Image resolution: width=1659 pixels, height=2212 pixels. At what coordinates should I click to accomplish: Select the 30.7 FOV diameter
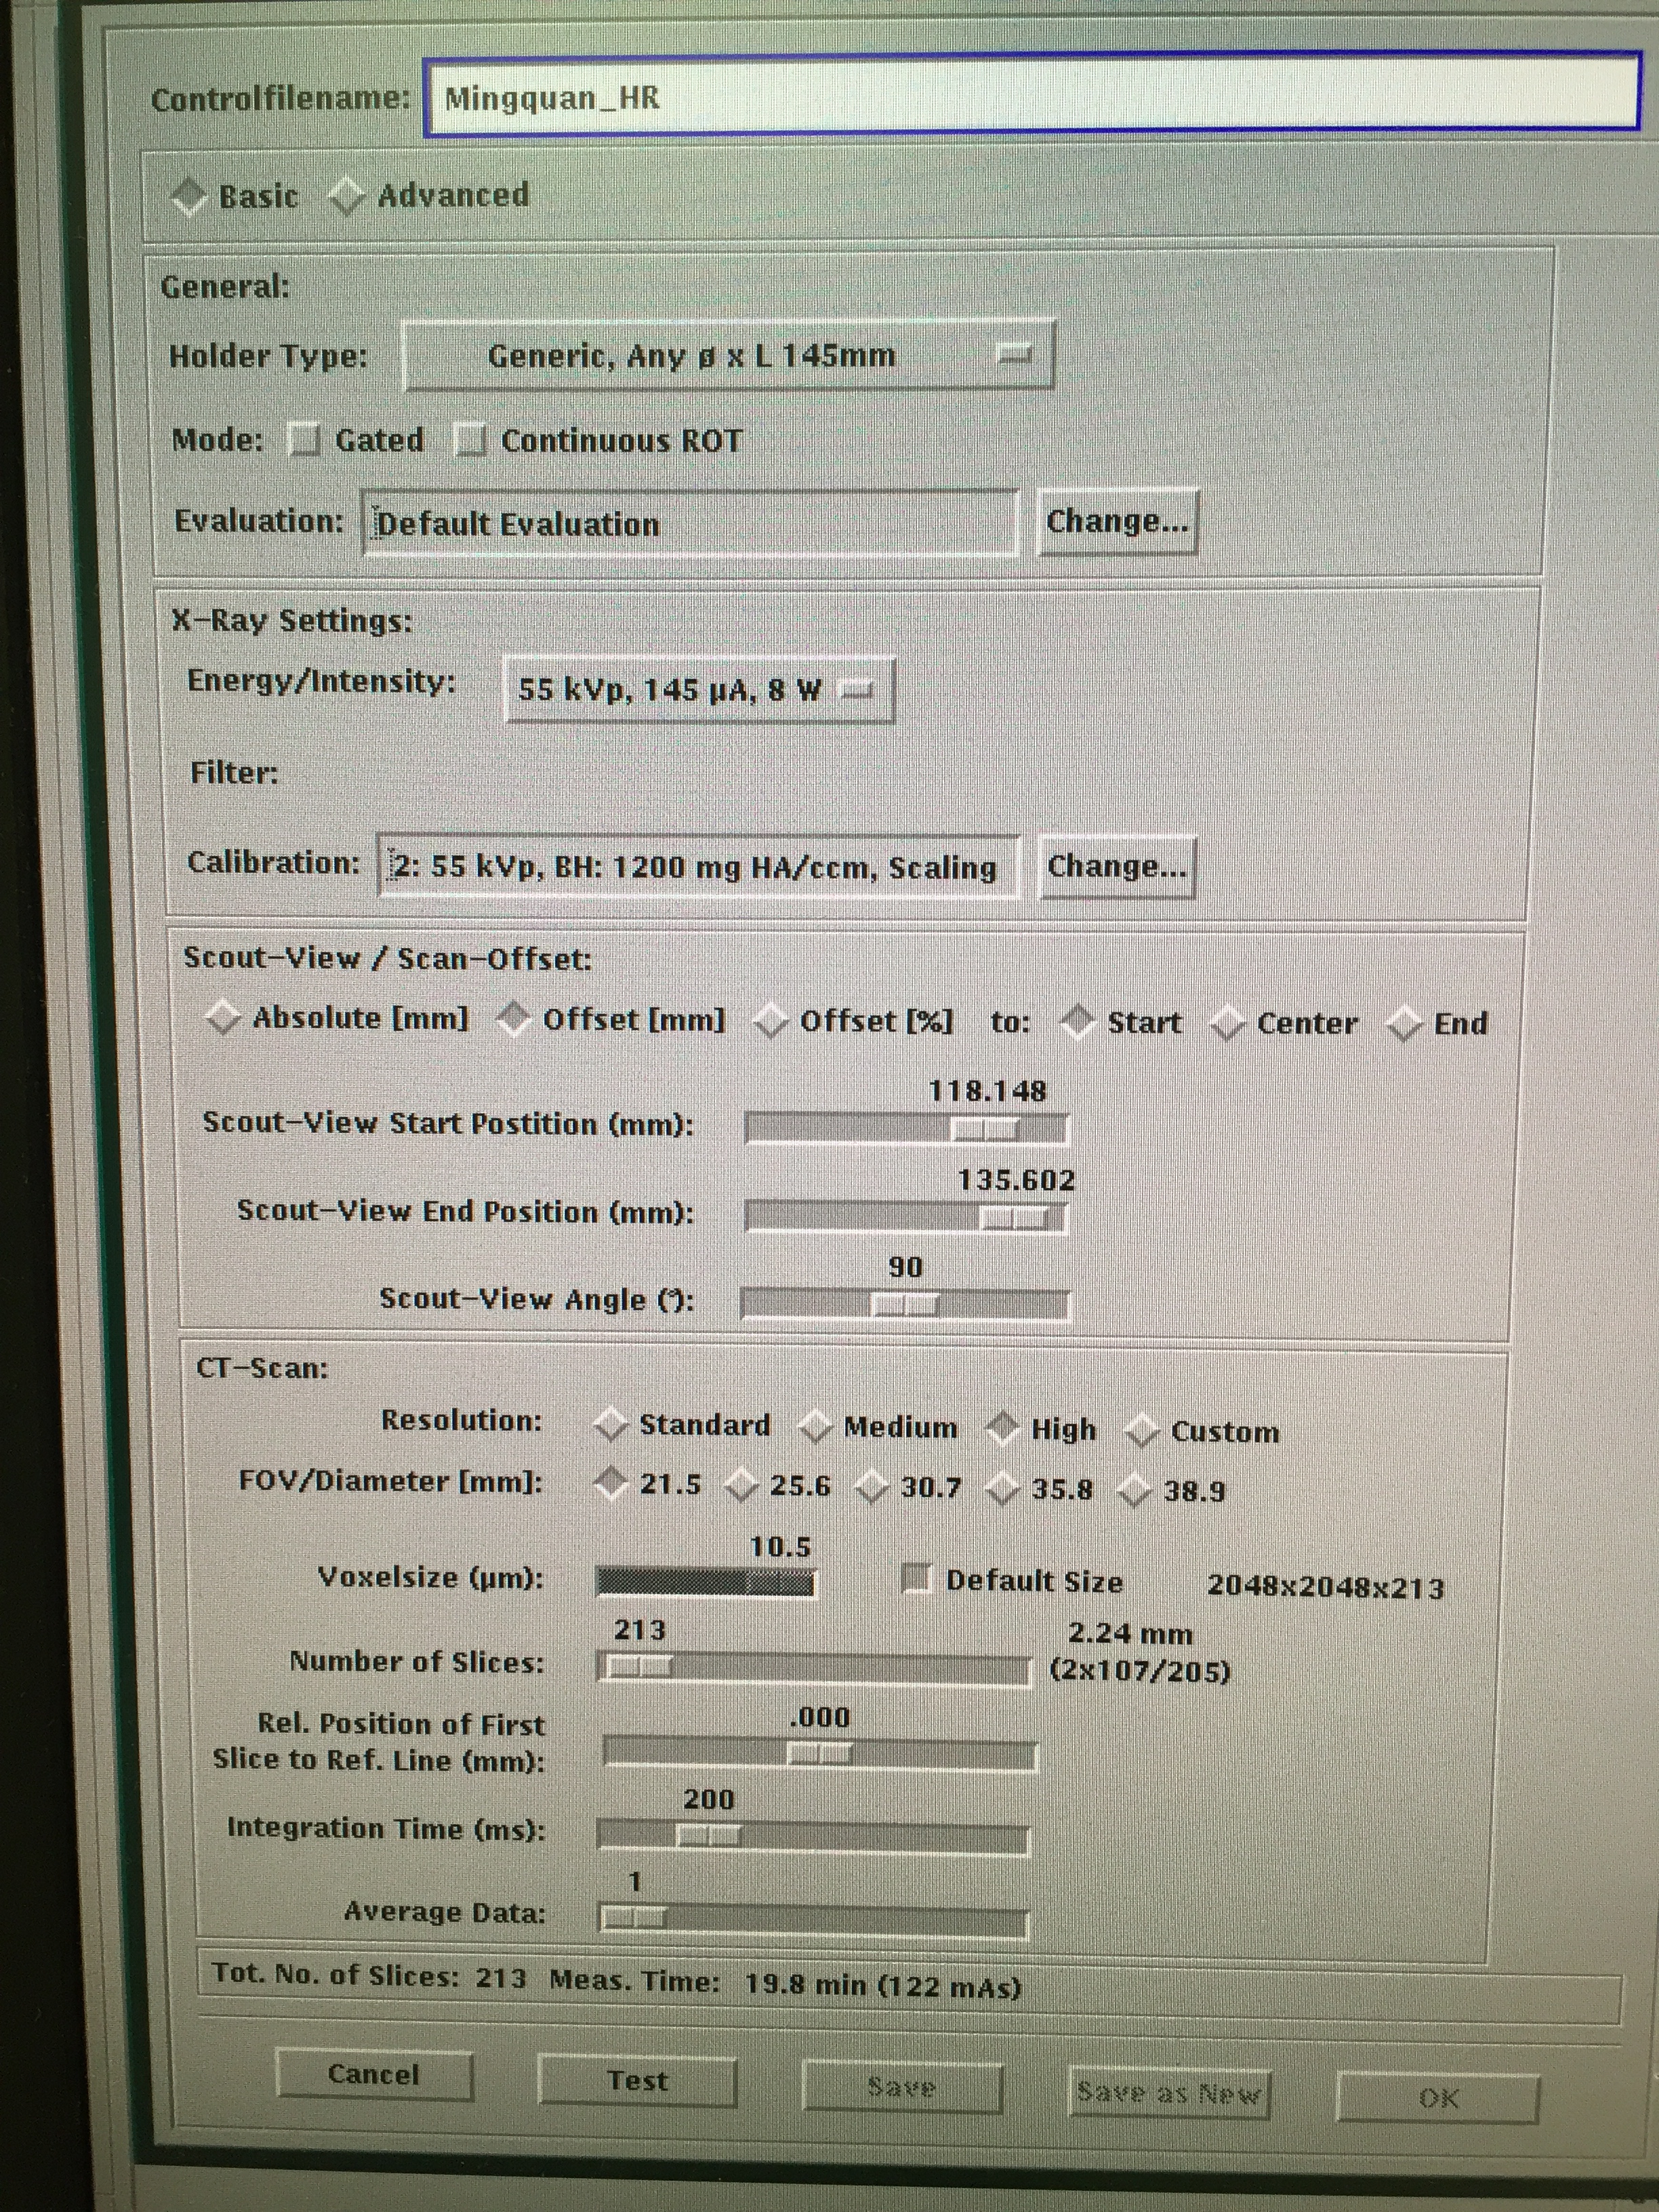[x=872, y=1488]
